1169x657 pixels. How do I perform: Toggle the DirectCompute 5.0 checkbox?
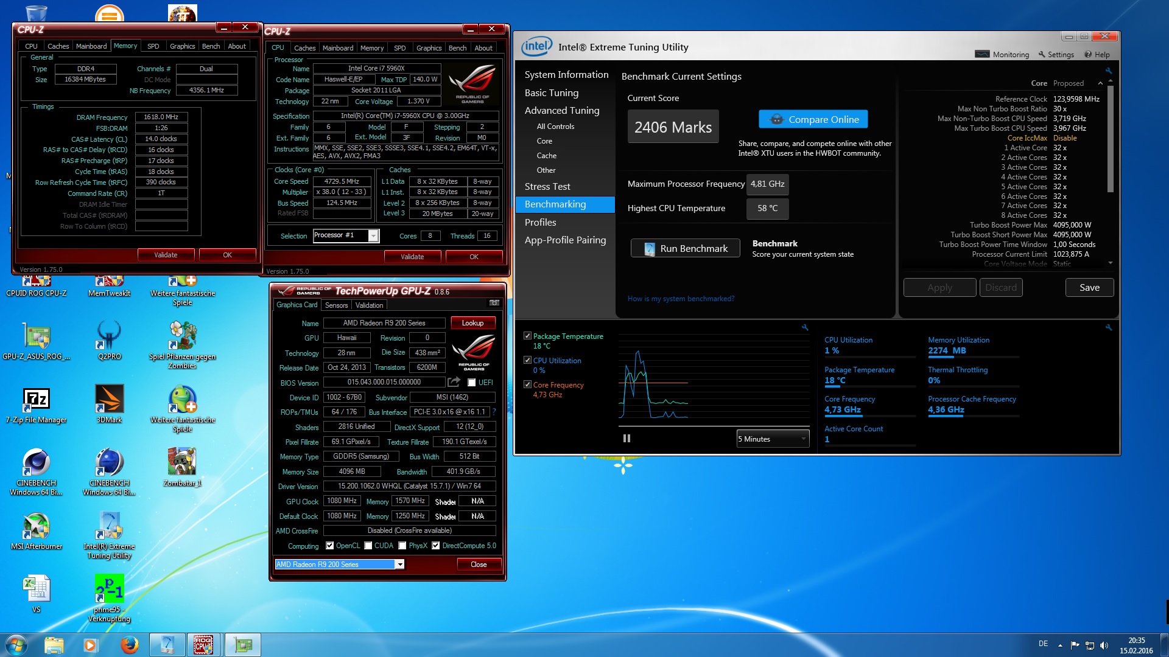pos(435,546)
